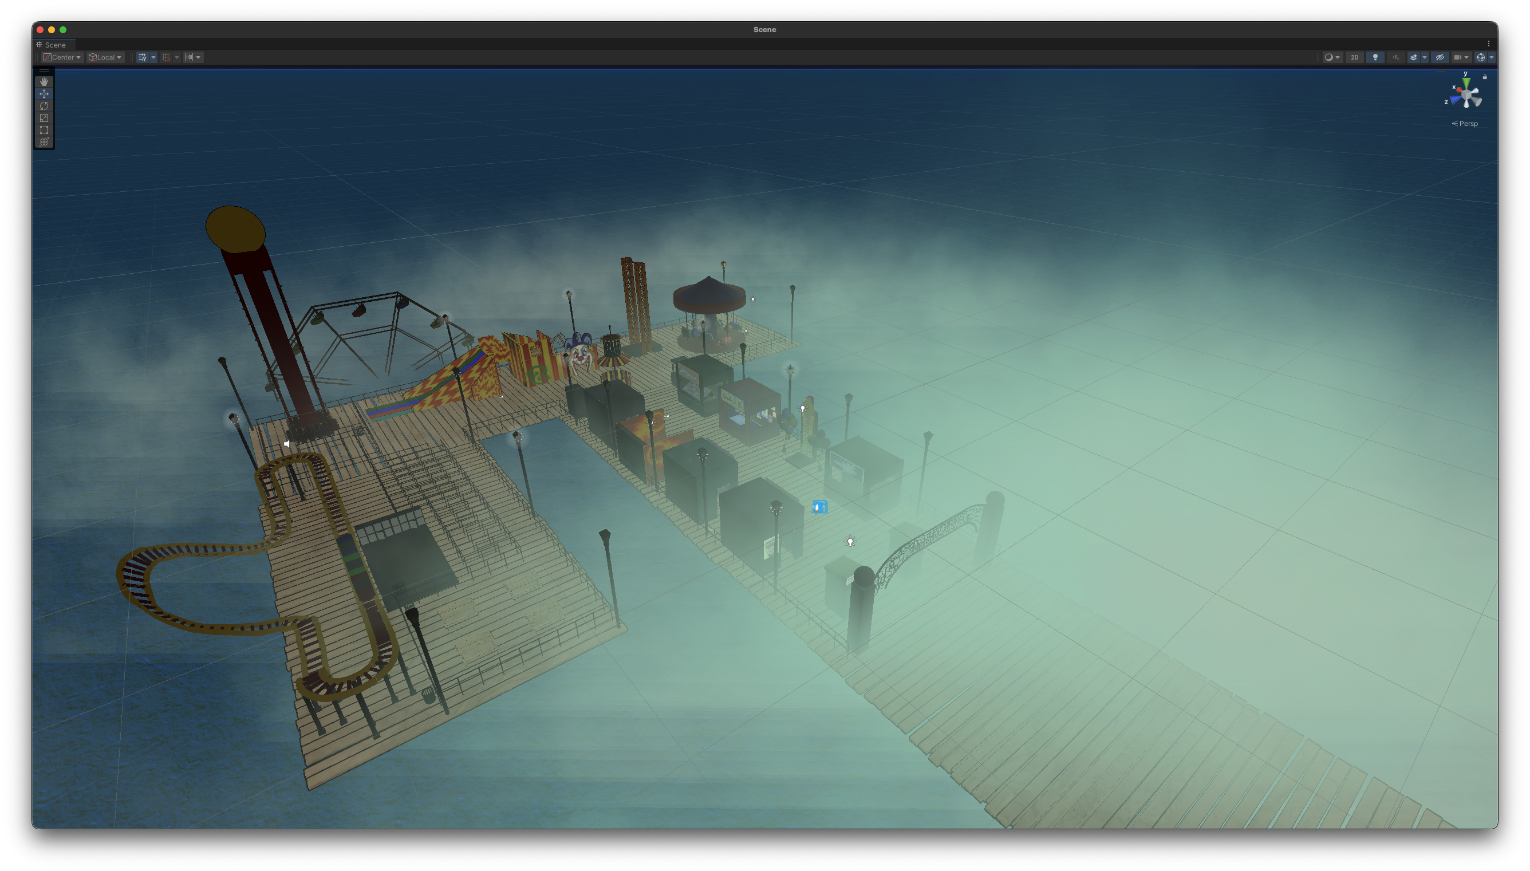Viewport: 1530px width, 871px height.
Task: Open the handle orientation dropdown labeled Local
Action: point(105,57)
